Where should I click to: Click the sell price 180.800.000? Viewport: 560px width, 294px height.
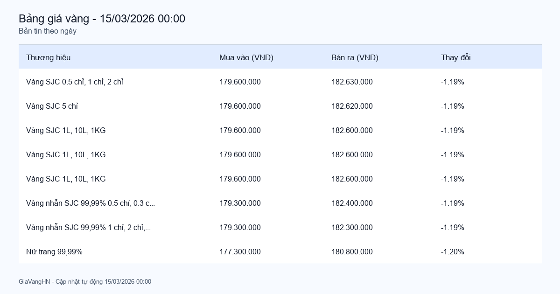point(352,252)
